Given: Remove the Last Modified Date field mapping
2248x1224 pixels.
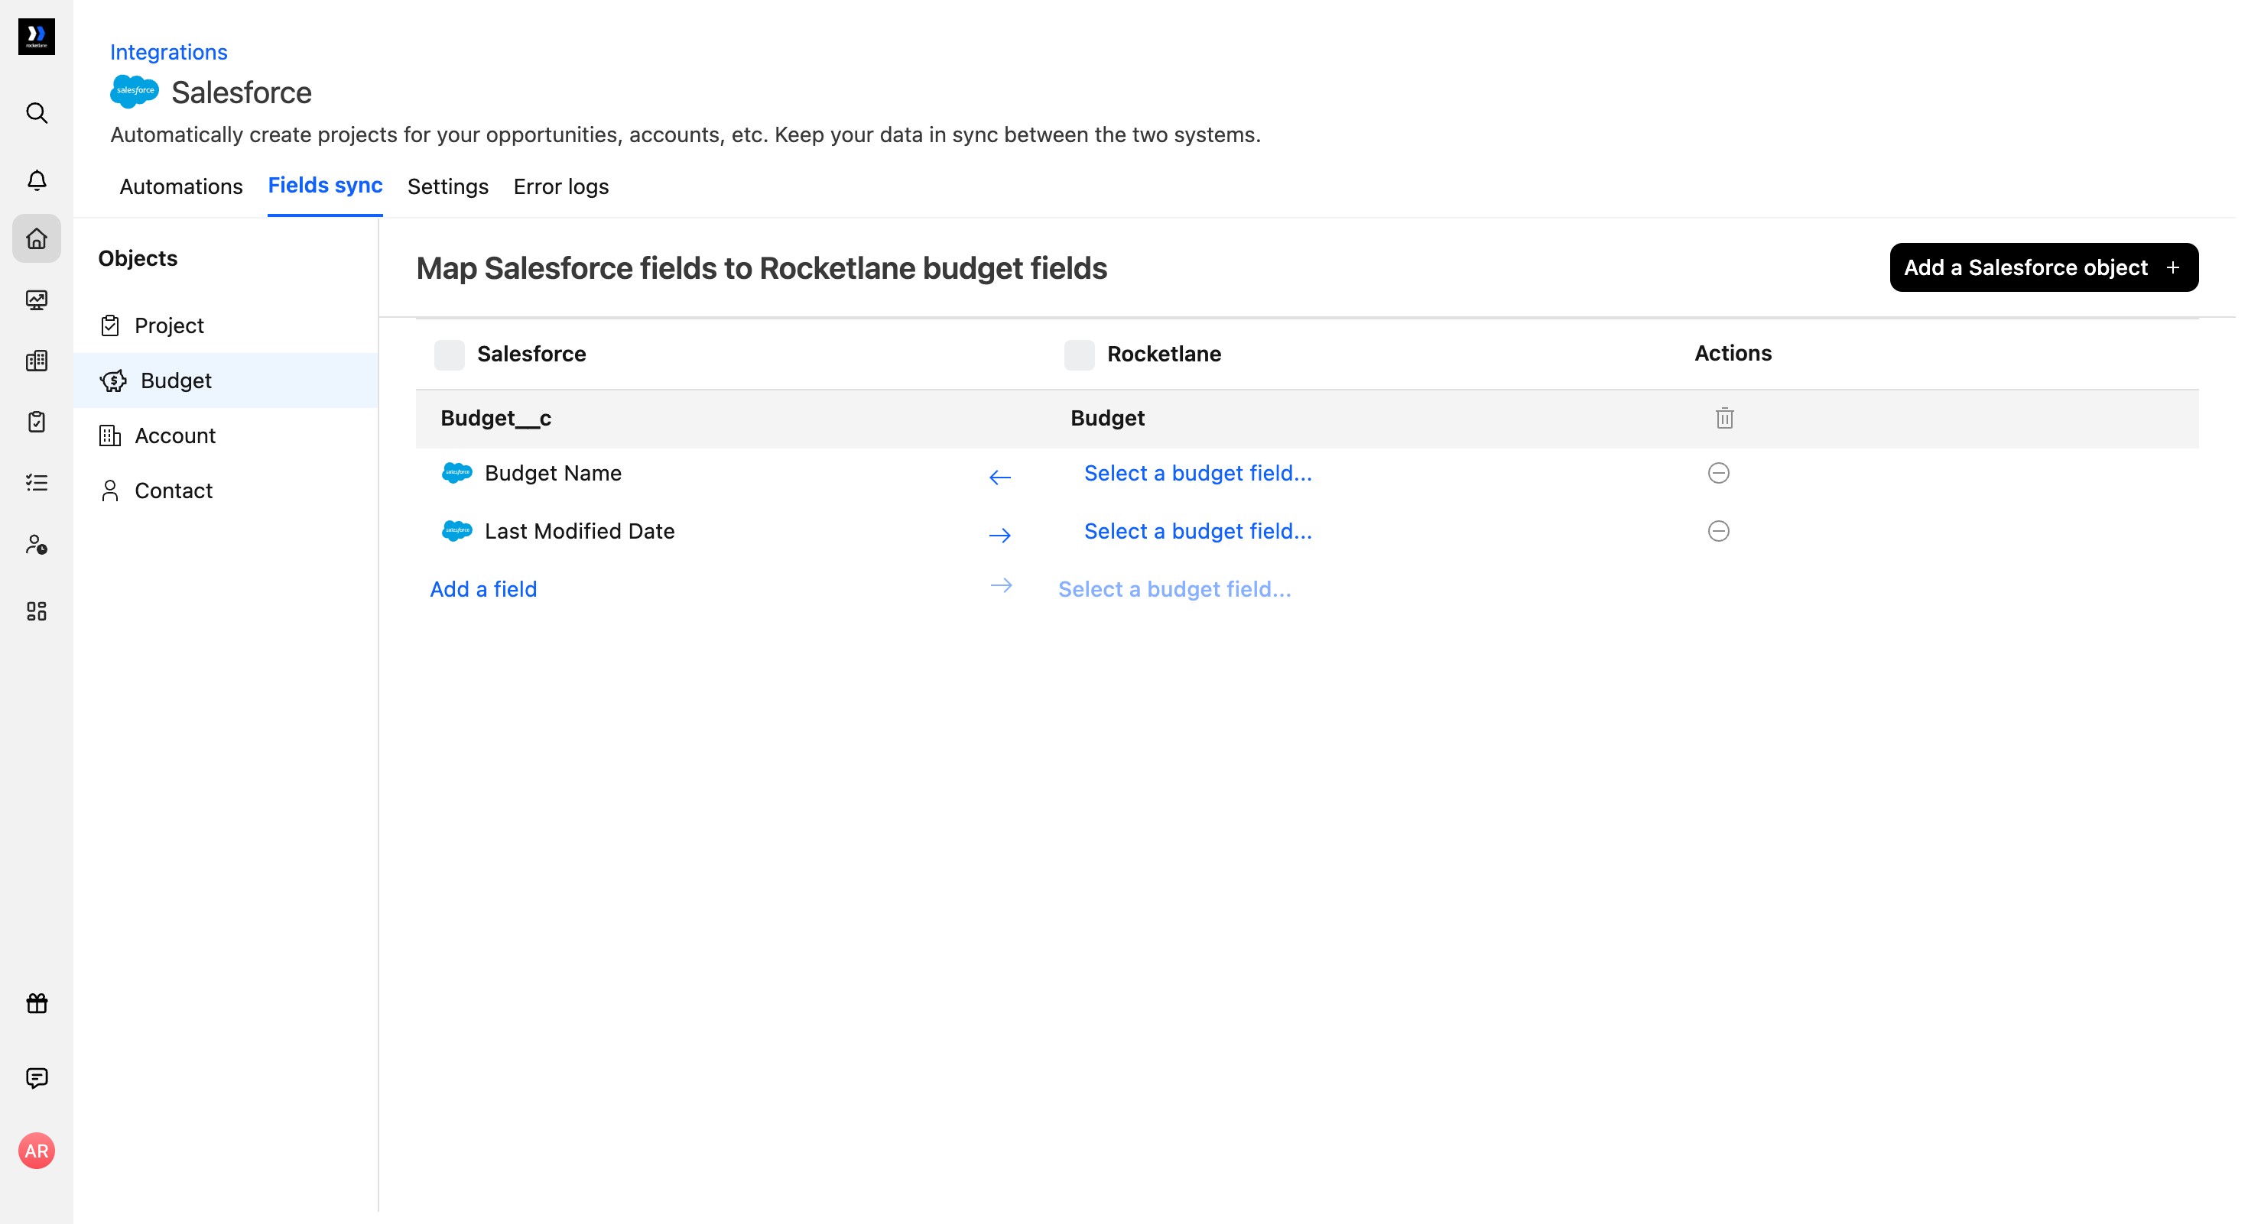Looking at the screenshot, I should 1718,531.
